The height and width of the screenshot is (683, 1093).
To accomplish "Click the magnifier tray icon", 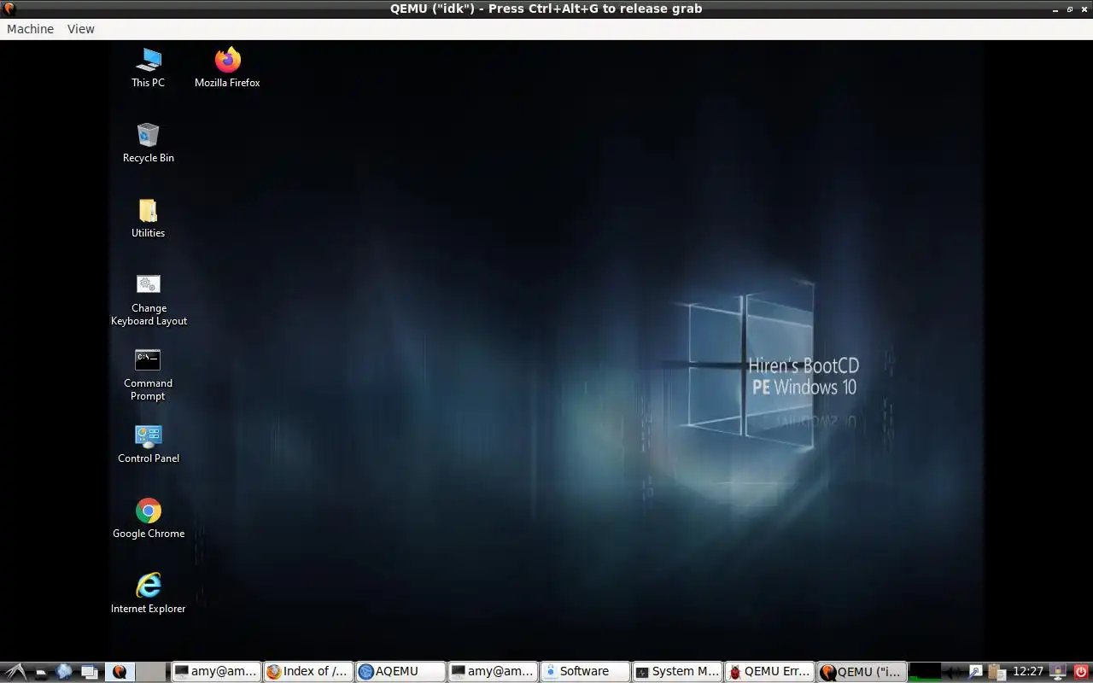I will 976,672.
